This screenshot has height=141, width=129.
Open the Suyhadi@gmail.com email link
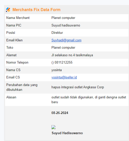(x=66, y=40)
